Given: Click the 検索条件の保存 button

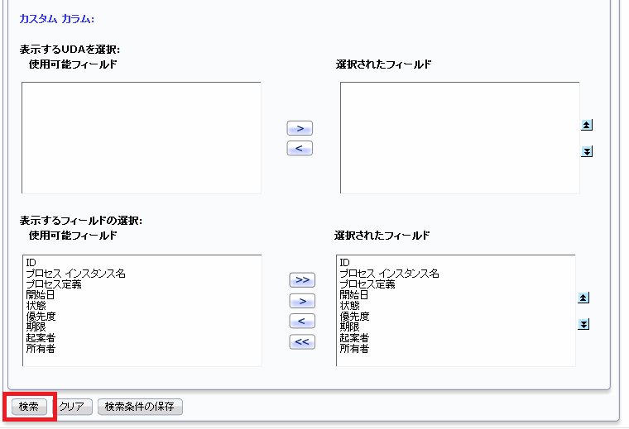Looking at the screenshot, I should coord(140,407).
